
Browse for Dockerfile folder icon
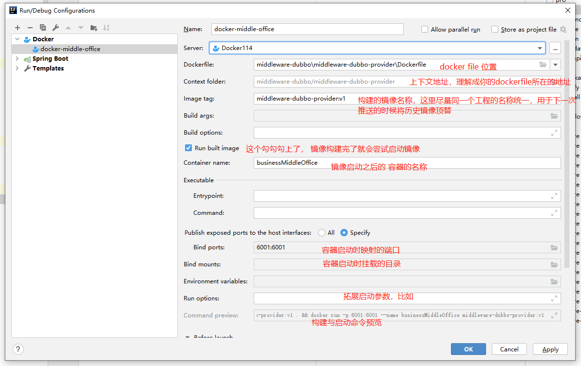tap(543, 64)
